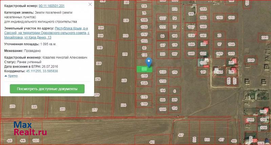Collapse details using the Кратко arrow
Screen dimensions: 271x145
[x=11, y=76]
